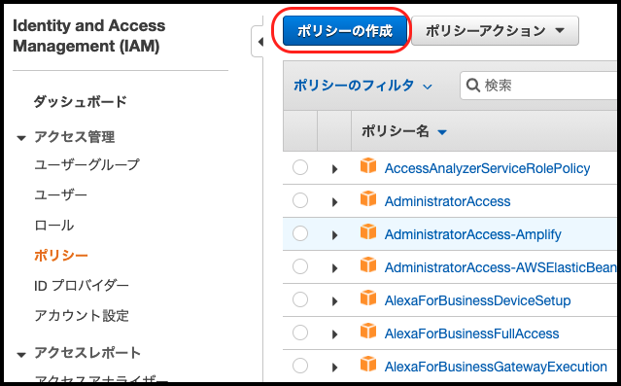Open the AlexaForBusinessGatewayExecution policy link

[x=496, y=367]
